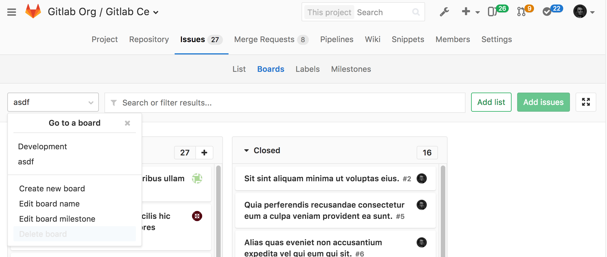The width and height of the screenshot is (607, 257).
Task: Select the Issues tab
Action: point(201,39)
